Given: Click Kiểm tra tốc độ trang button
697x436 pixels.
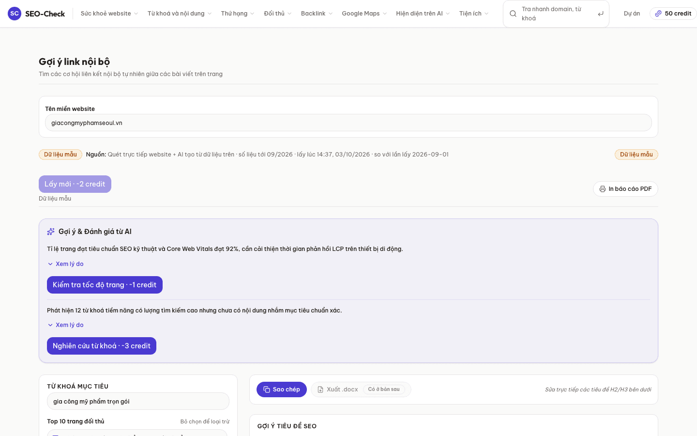Looking at the screenshot, I should point(105,285).
